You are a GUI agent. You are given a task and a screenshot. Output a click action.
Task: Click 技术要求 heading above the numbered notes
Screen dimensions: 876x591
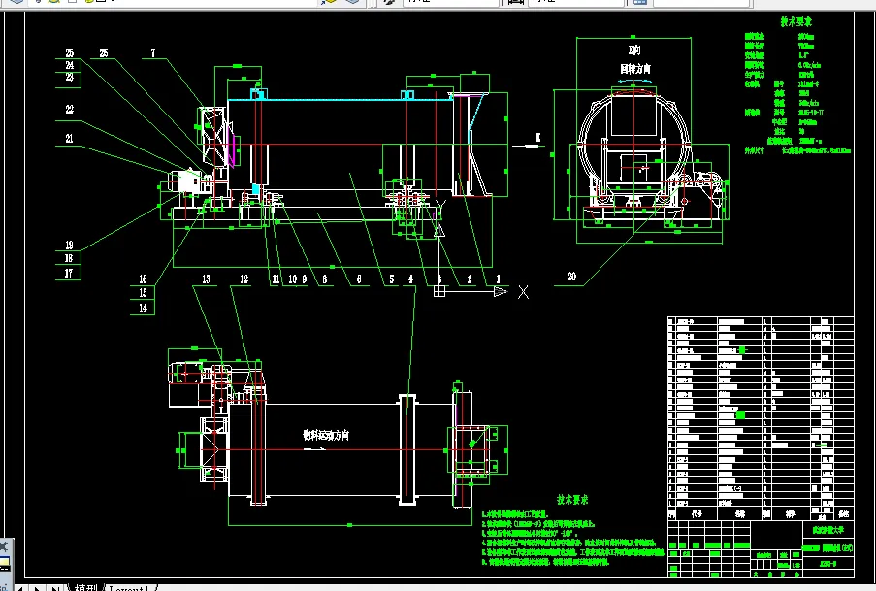click(572, 500)
